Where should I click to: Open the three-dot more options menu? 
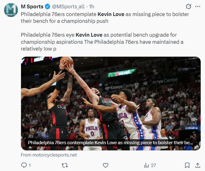click(198, 6)
